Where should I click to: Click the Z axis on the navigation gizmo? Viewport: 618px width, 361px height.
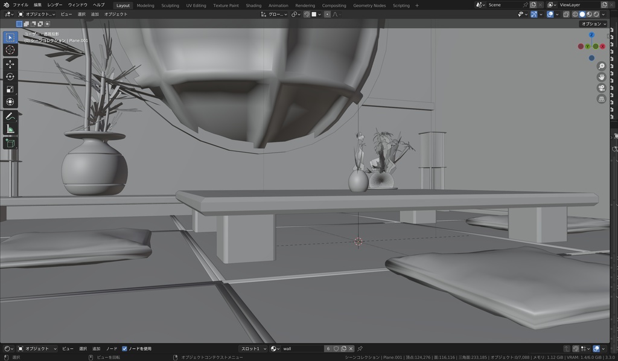click(x=591, y=34)
